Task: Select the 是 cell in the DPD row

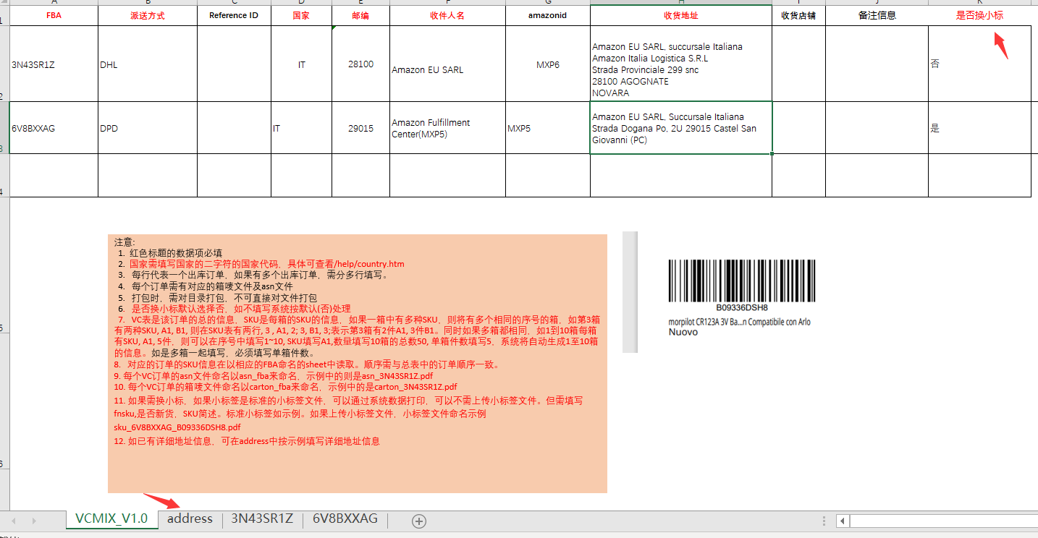Action: [979, 128]
